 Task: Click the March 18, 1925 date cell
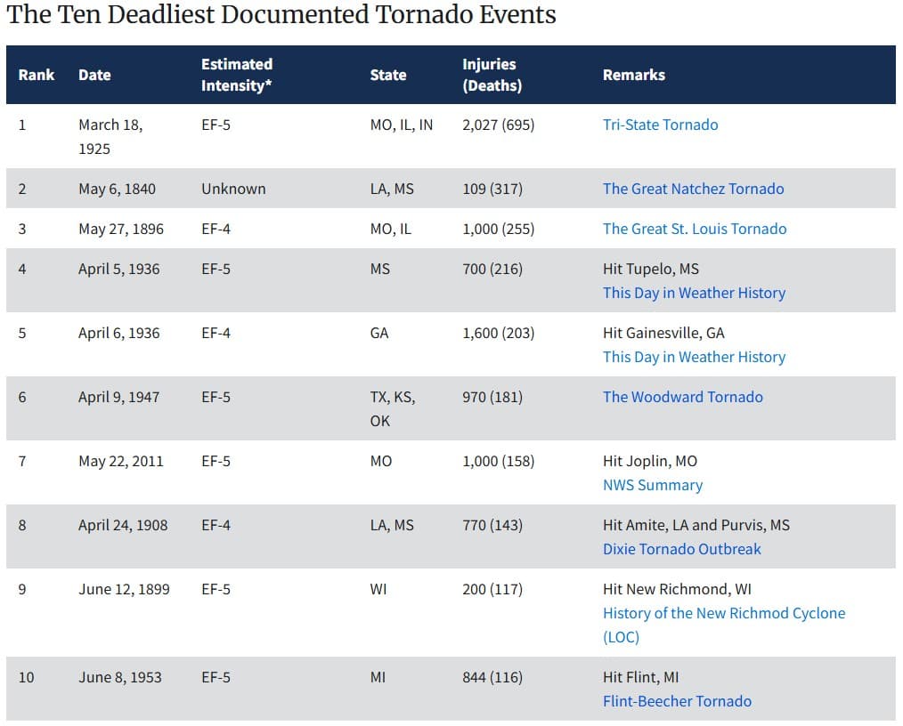pos(110,136)
